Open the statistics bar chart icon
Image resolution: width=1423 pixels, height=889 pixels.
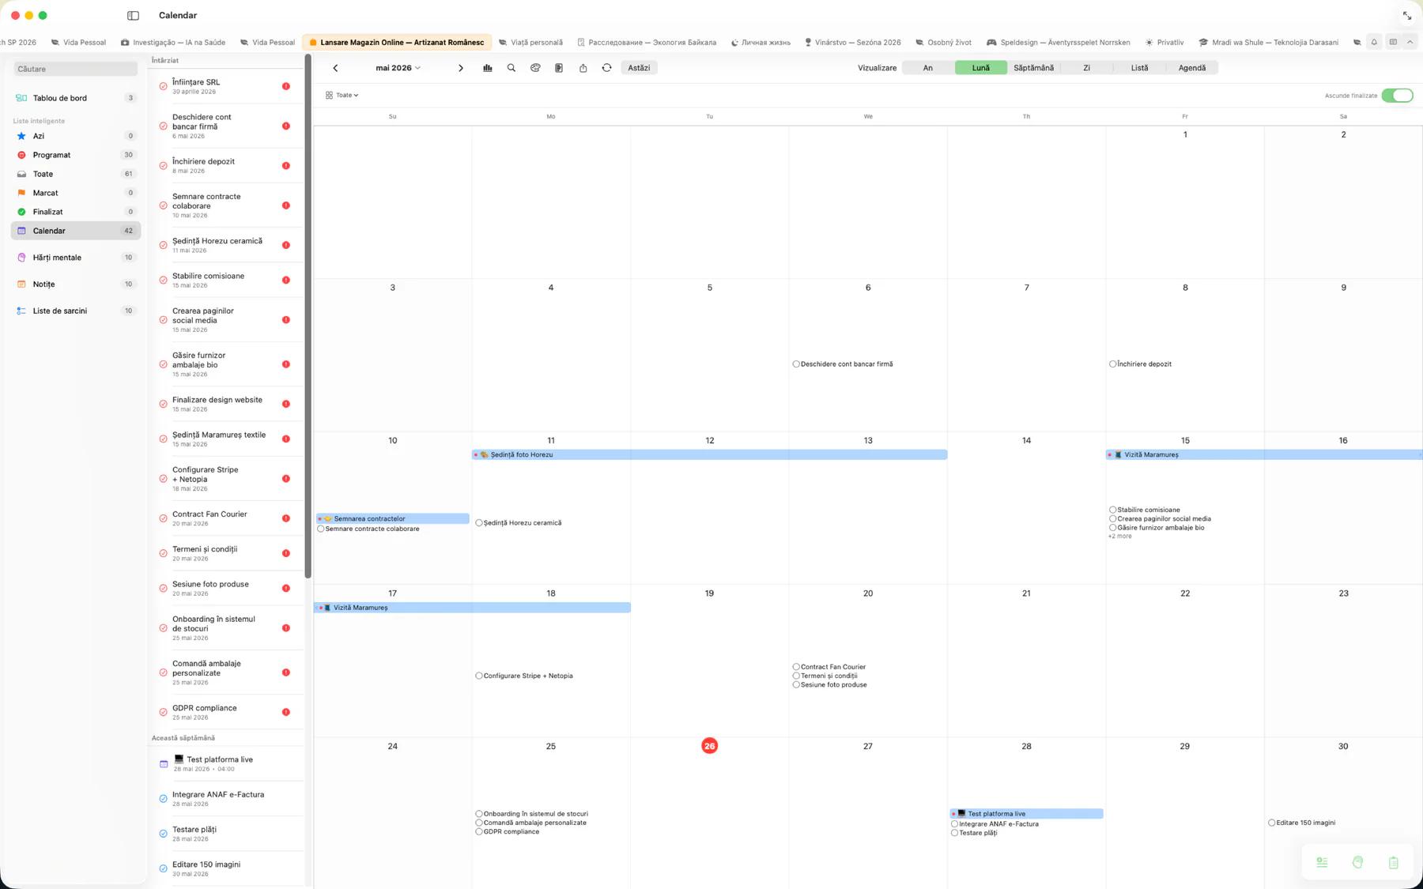coord(488,68)
